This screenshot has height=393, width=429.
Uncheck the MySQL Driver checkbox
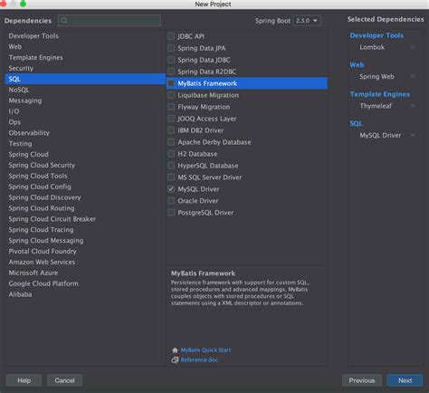pos(171,189)
